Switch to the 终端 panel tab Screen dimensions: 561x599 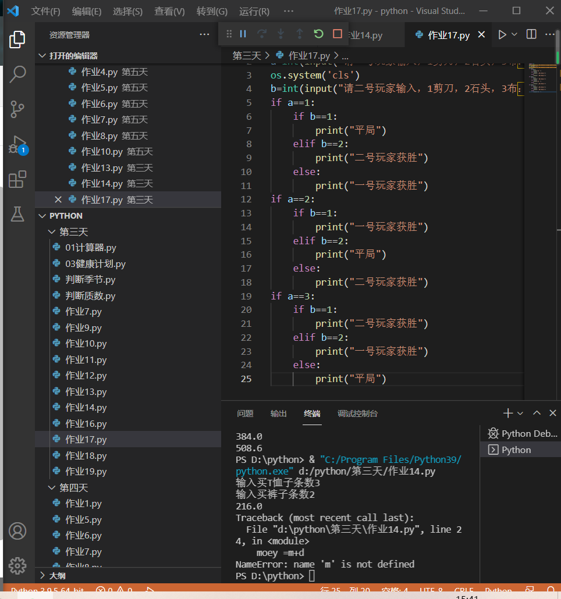(x=313, y=413)
